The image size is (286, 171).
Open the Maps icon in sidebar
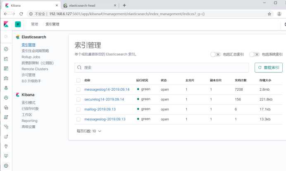click(6, 88)
